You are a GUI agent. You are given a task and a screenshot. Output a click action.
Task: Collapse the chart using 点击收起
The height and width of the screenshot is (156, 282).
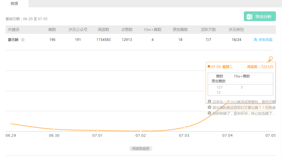263,40
